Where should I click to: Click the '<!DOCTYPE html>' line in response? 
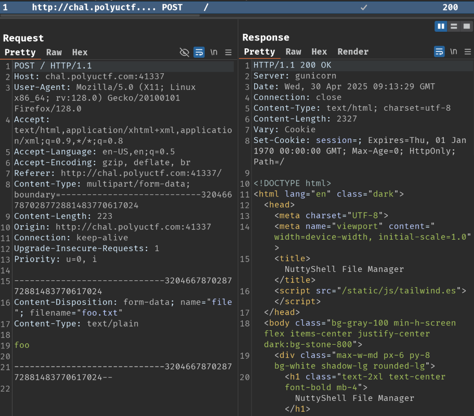[x=292, y=183]
